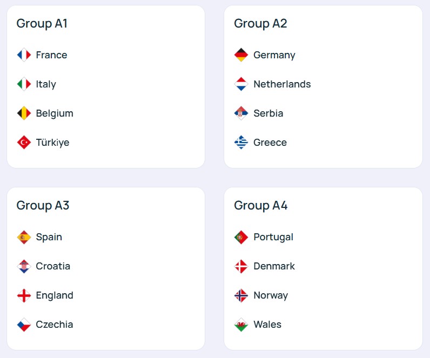The image size is (430, 358).
Task: Click the France flag icon
Action: [24, 55]
